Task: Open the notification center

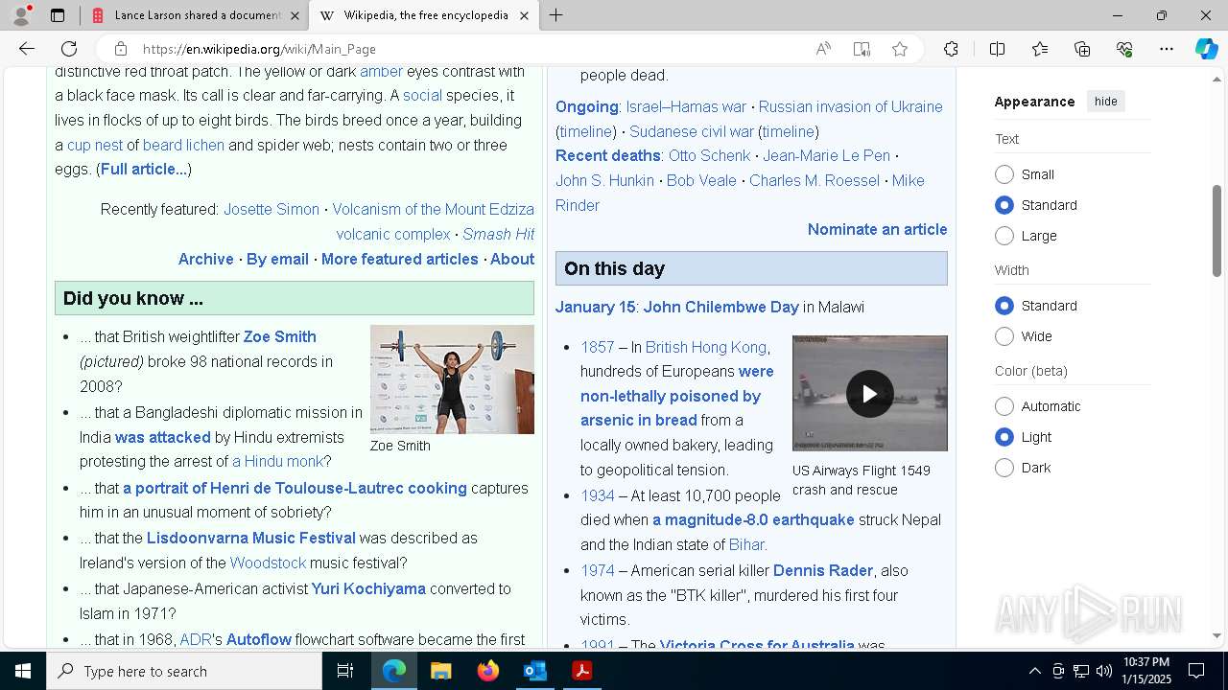Action: pyautogui.click(x=1196, y=671)
